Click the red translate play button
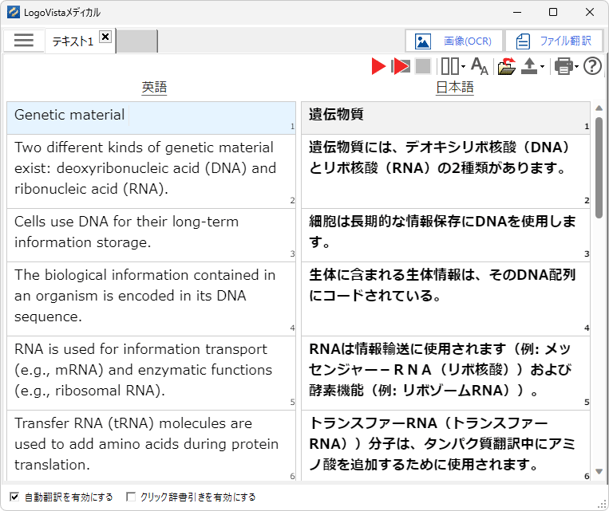 coord(378,67)
